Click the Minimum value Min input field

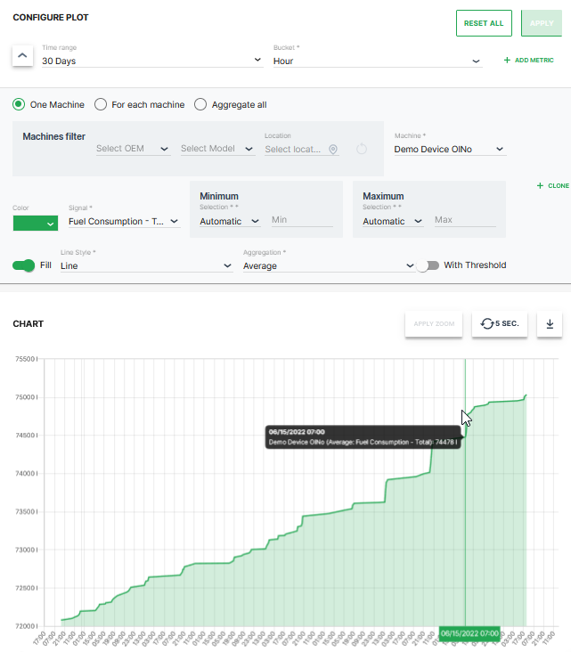301,220
